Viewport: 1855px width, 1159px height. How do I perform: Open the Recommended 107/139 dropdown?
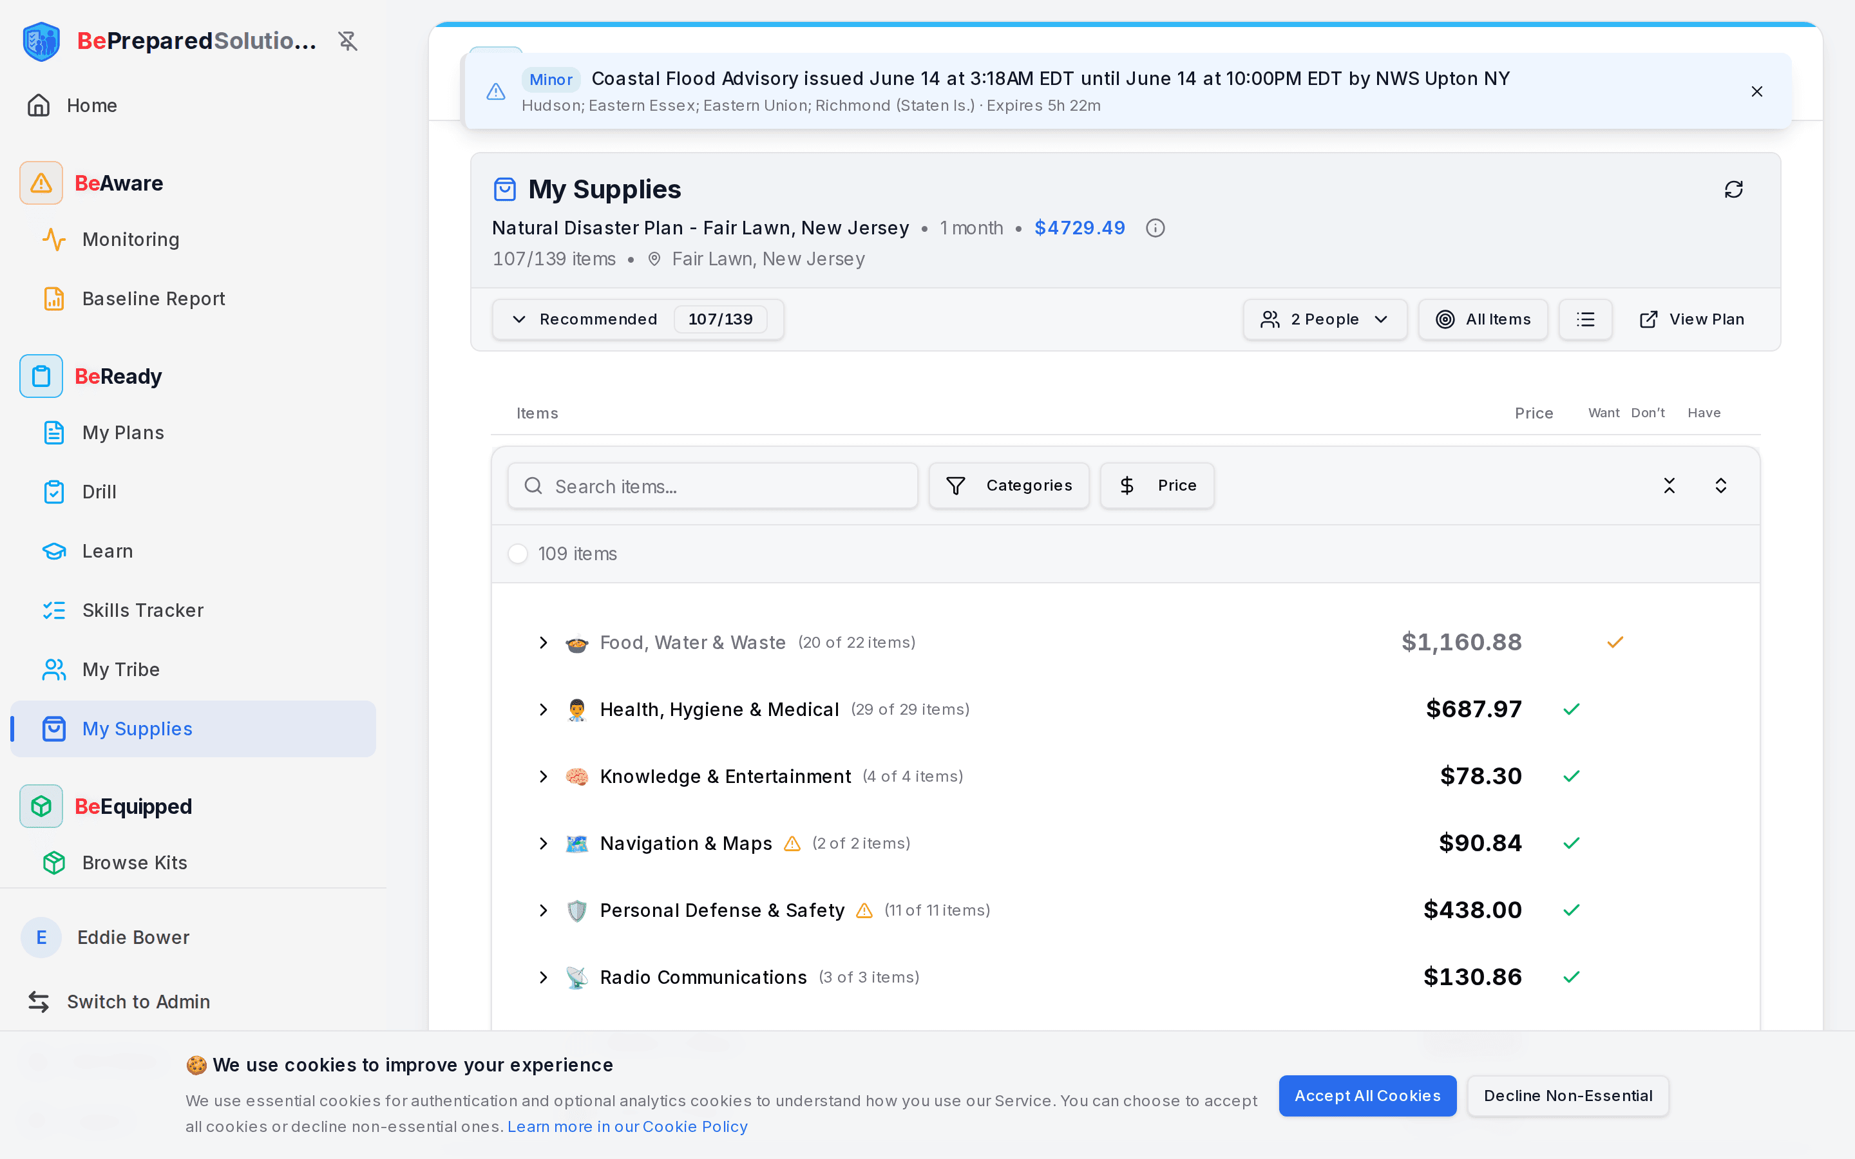coord(638,319)
